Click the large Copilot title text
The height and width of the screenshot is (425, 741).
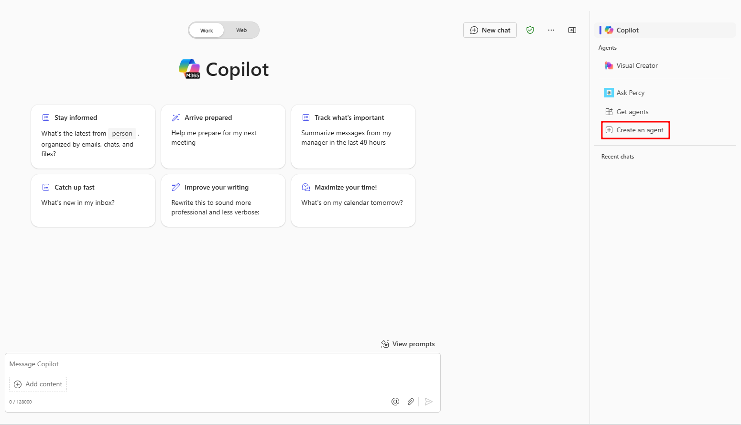coord(237,69)
